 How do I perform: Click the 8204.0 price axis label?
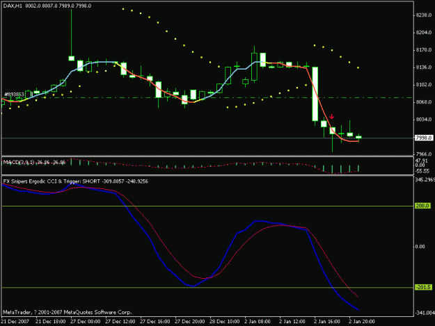pyautogui.click(x=424, y=33)
